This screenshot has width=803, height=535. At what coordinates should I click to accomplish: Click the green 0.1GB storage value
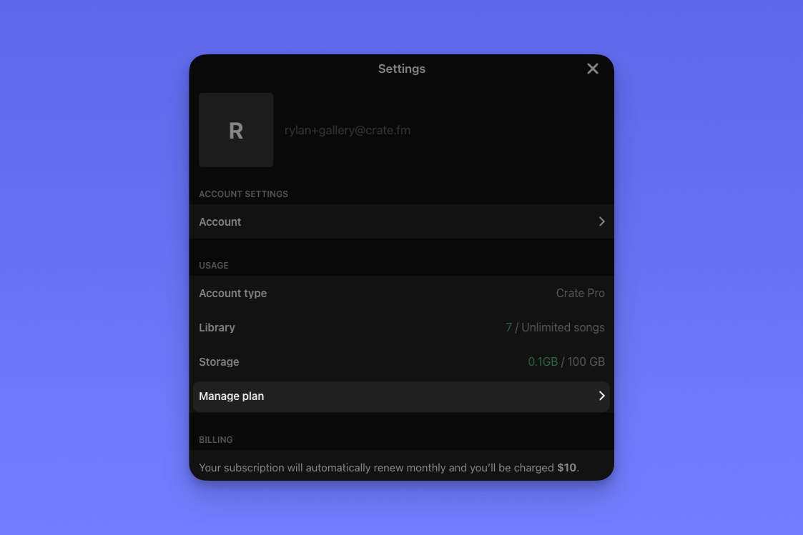[x=543, y=361]
